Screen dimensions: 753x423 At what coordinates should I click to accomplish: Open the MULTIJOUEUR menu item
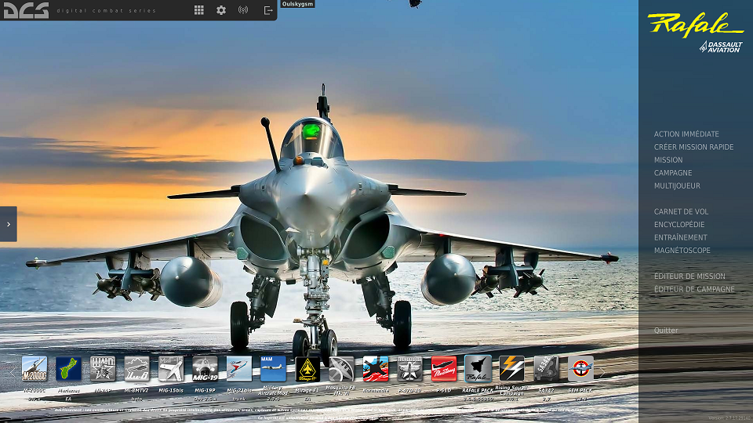click(x=677, y=186)
